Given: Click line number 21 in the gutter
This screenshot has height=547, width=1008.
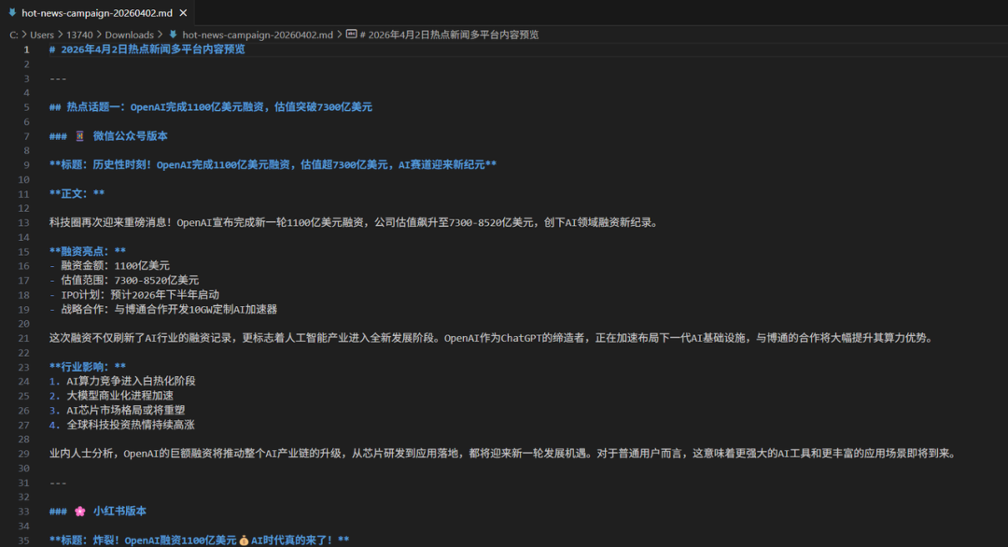Looking at the screenshot, I should 23,338.
